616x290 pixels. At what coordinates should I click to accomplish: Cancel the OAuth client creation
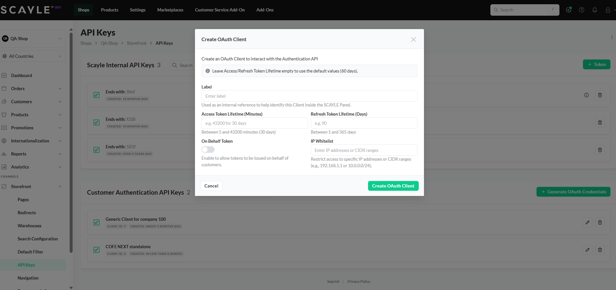211,186
